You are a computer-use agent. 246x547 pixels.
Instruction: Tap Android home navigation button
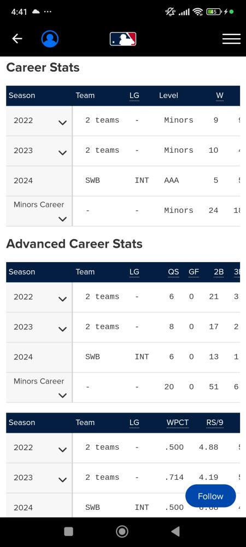[x=122, y=531]
